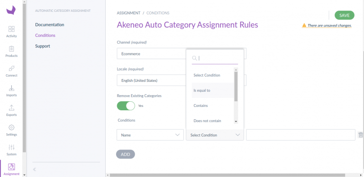Screen dimensions: 364x177
Task: Open the Exports section
Action: click(11, 111)
